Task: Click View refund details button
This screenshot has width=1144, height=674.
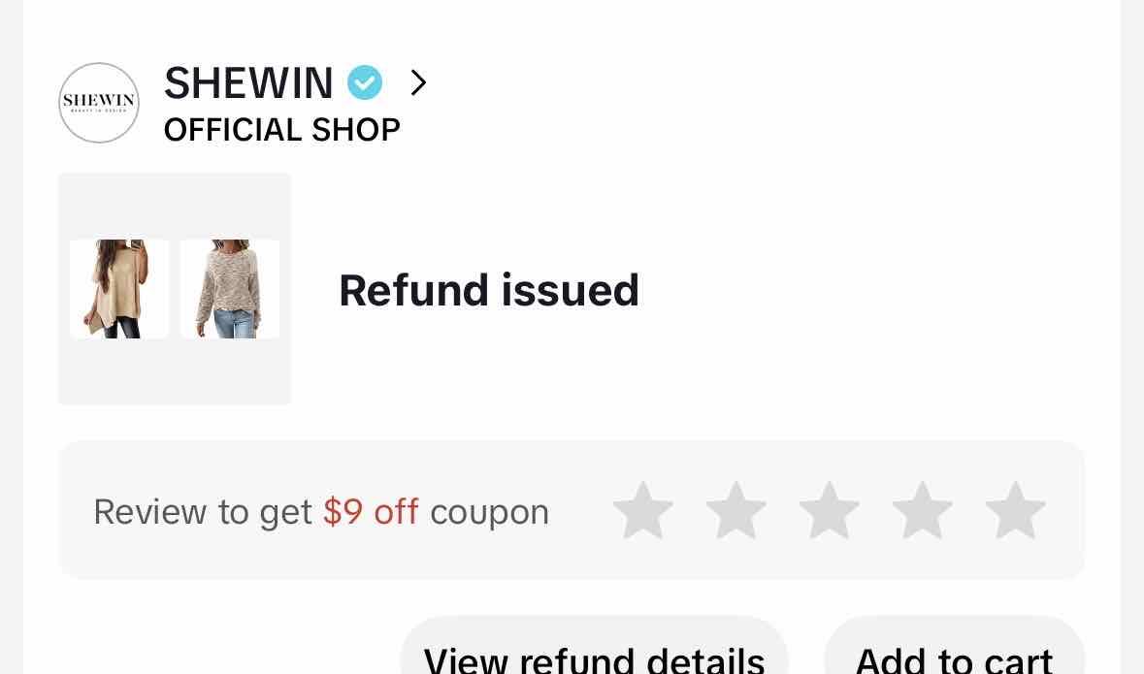Action: click(594, 649)
